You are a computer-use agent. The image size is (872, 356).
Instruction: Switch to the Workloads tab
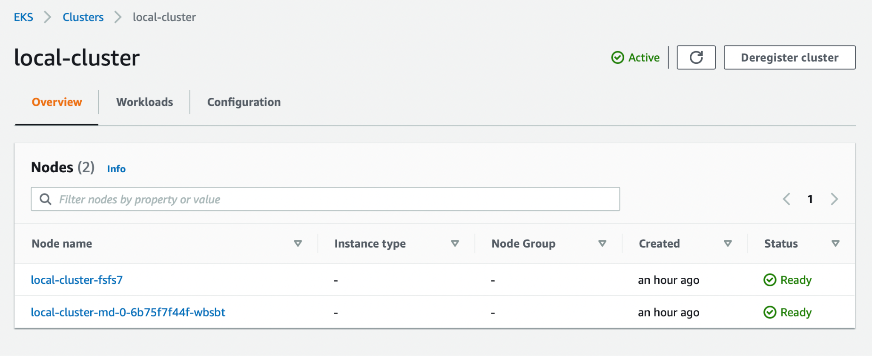144,102
